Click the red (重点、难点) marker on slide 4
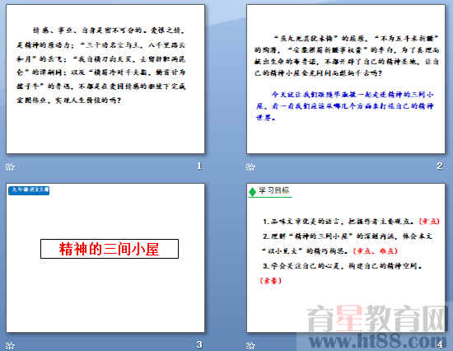 375,250
